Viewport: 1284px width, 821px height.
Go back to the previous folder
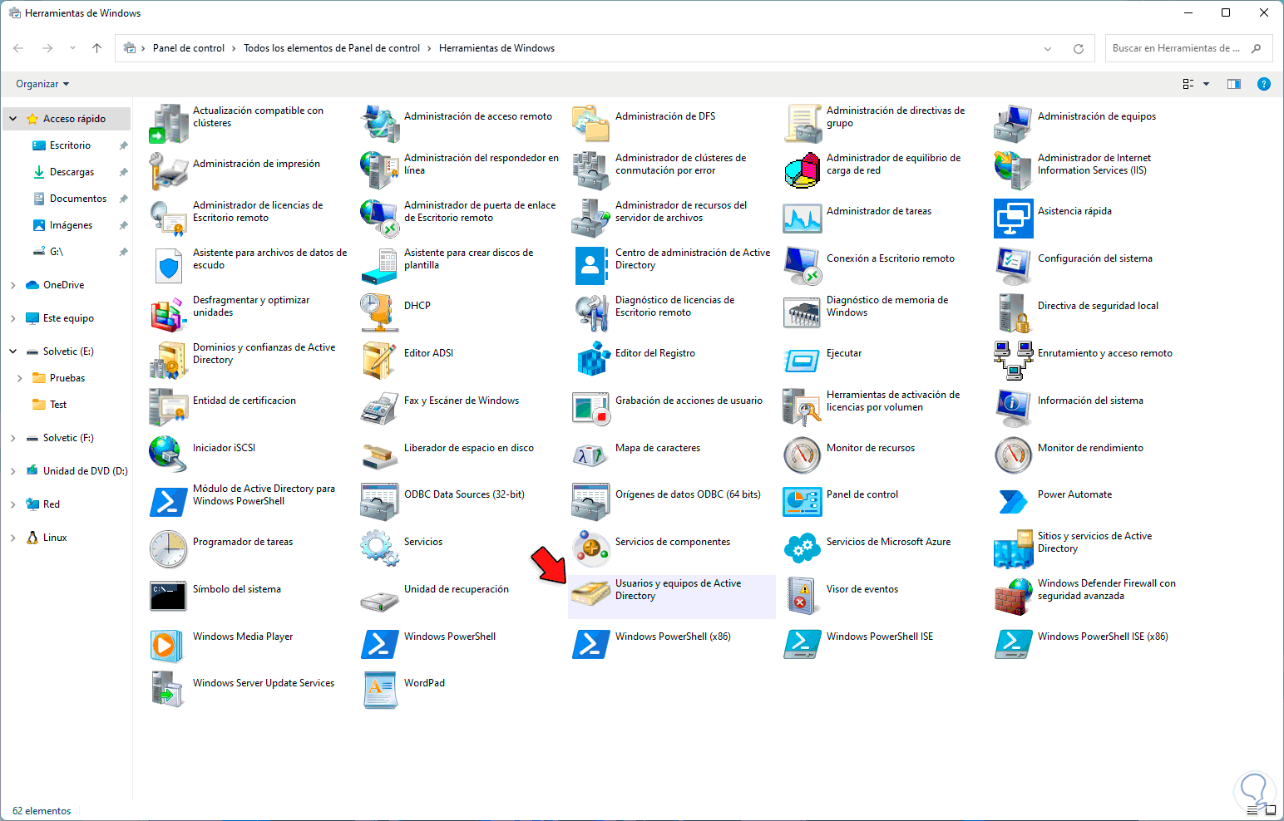pyautogui.click(x=19, y=48)
